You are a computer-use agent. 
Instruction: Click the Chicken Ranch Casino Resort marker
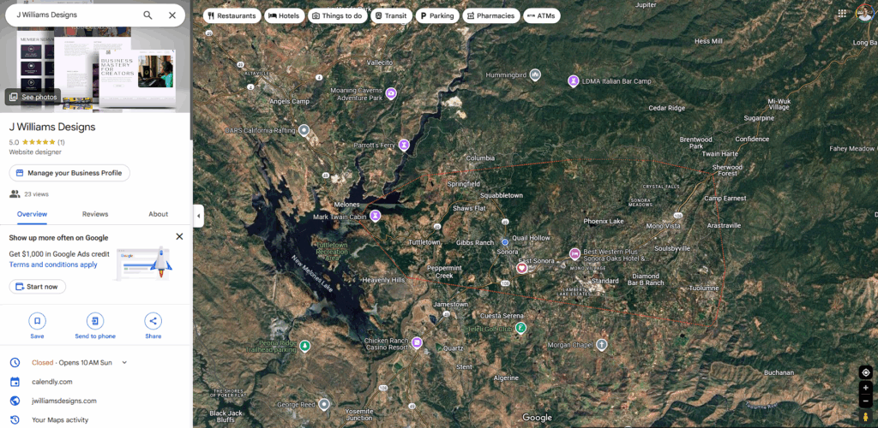[417, 342]
